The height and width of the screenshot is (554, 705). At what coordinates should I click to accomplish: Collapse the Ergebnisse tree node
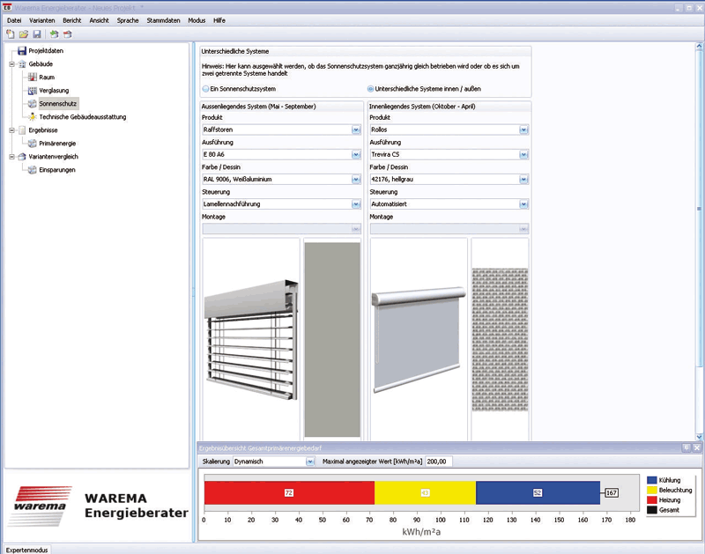(x=12, y=130)
